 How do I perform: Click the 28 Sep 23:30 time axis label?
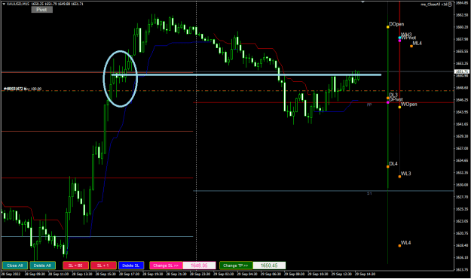click(200, 274)
